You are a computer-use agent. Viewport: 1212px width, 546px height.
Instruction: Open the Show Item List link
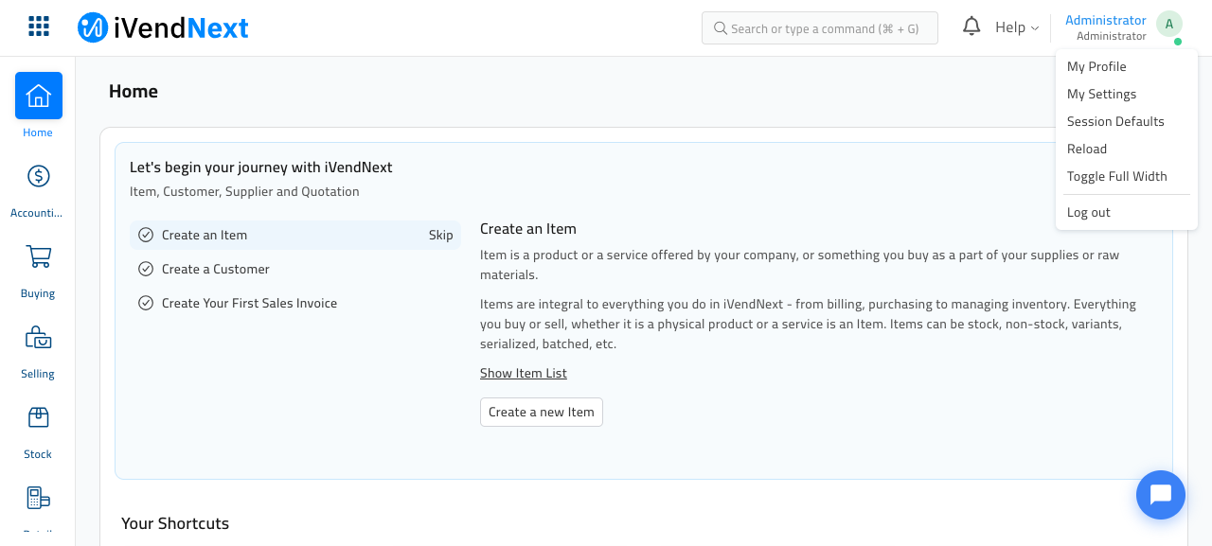(x=524, y=373)
